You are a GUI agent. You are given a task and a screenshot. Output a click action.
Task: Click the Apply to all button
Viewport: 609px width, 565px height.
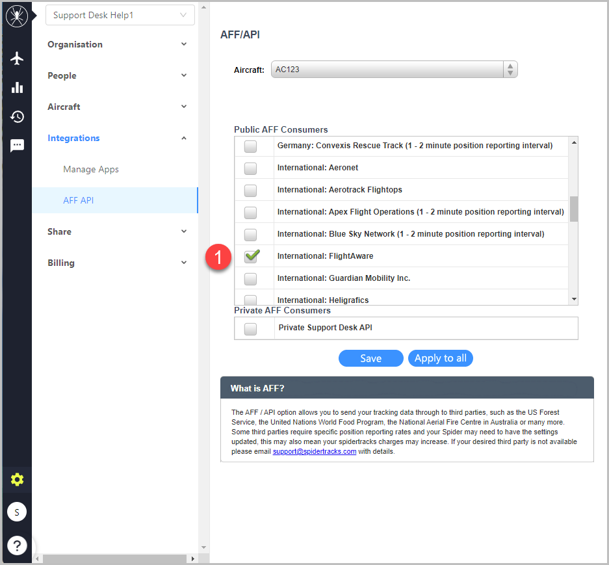pyautogui.click(x=441, y=358)
